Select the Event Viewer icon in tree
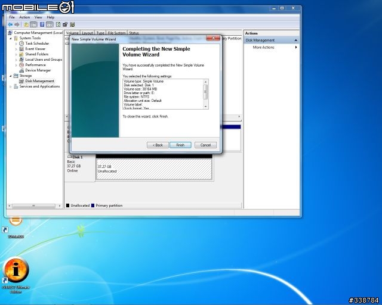 pyautogui.click(x=21, y=49)
